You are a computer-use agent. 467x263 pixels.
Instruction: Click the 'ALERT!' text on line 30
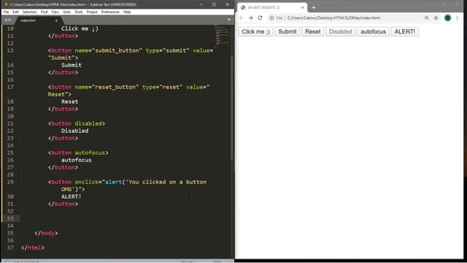(x=72, y=197)
